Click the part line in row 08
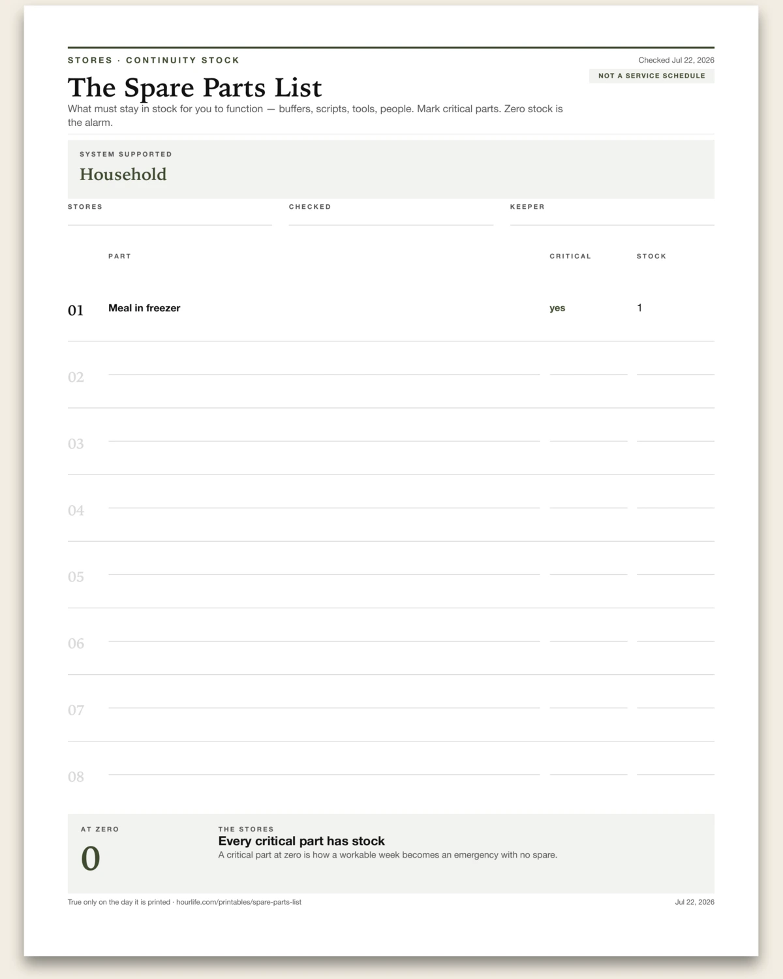 tap(324, 768)
